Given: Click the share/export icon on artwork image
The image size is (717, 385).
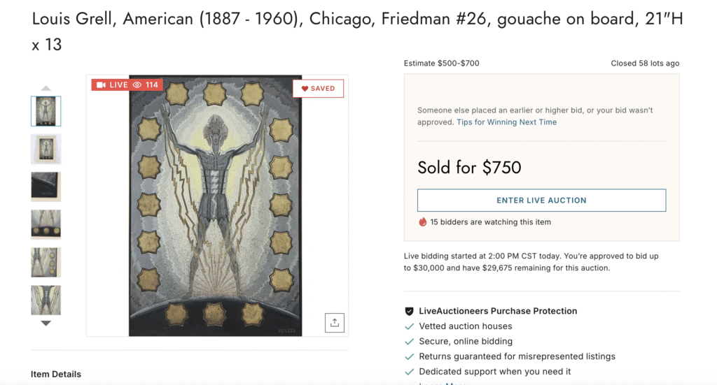Looking at the screenshot, I should [335, 323].
